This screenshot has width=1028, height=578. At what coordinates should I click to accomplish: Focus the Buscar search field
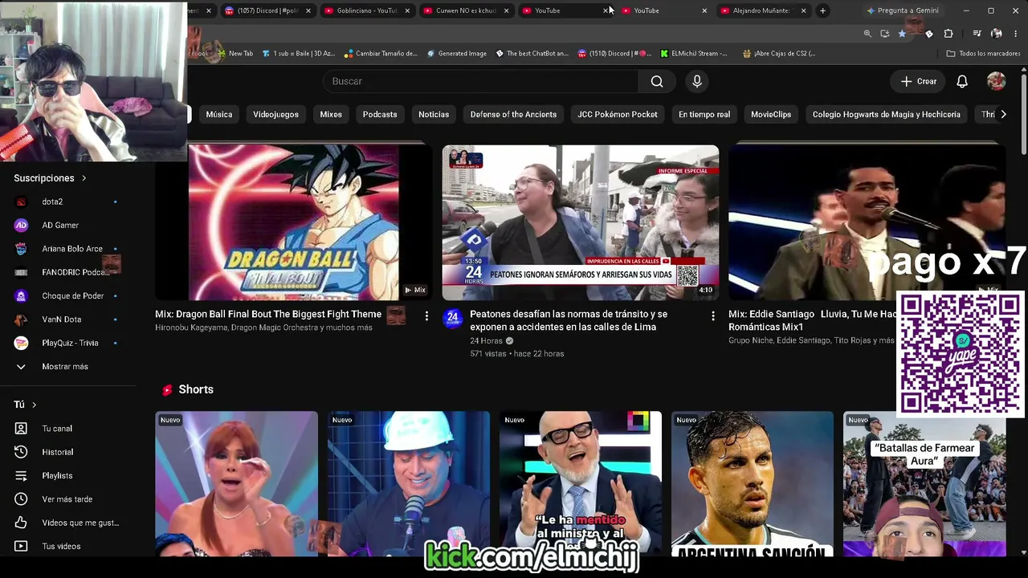point(480,81)
